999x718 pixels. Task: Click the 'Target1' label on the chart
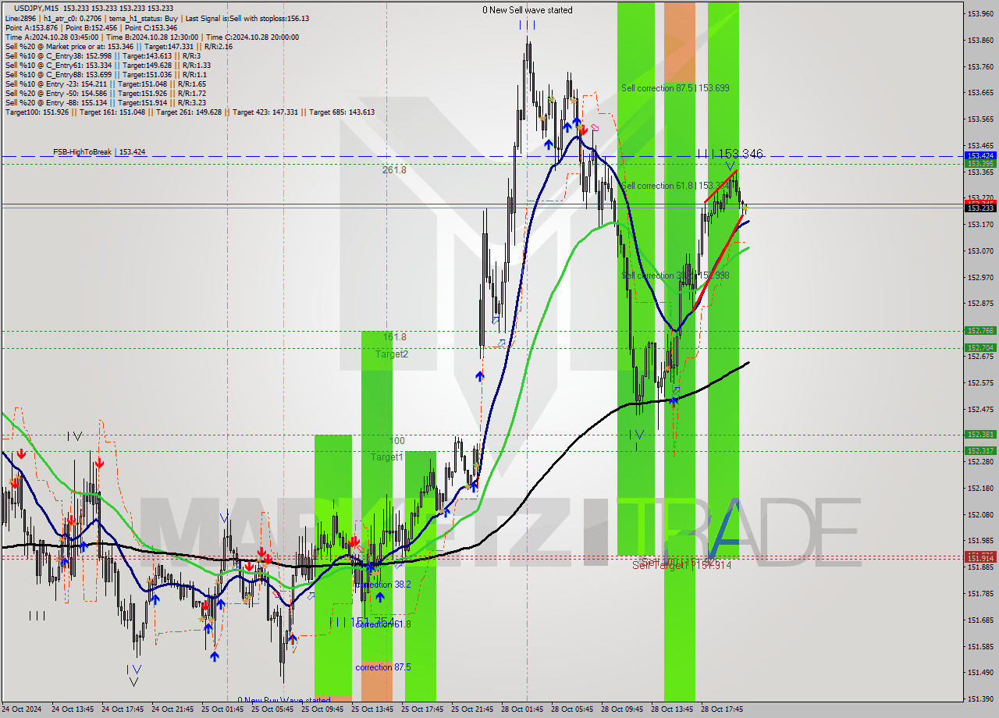(x=387, y=457)
